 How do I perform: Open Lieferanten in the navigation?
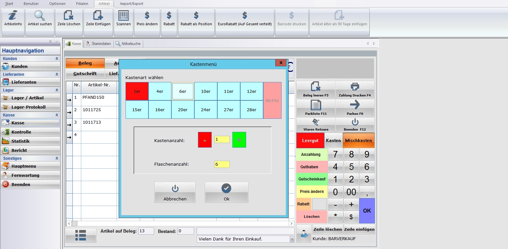point(30,82)
